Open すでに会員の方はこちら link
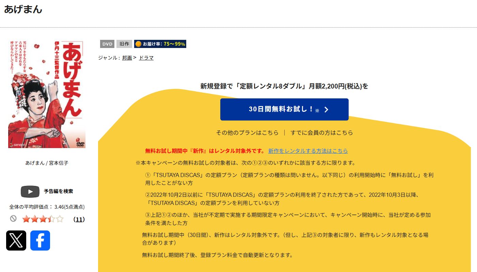 tap(322, 133)
